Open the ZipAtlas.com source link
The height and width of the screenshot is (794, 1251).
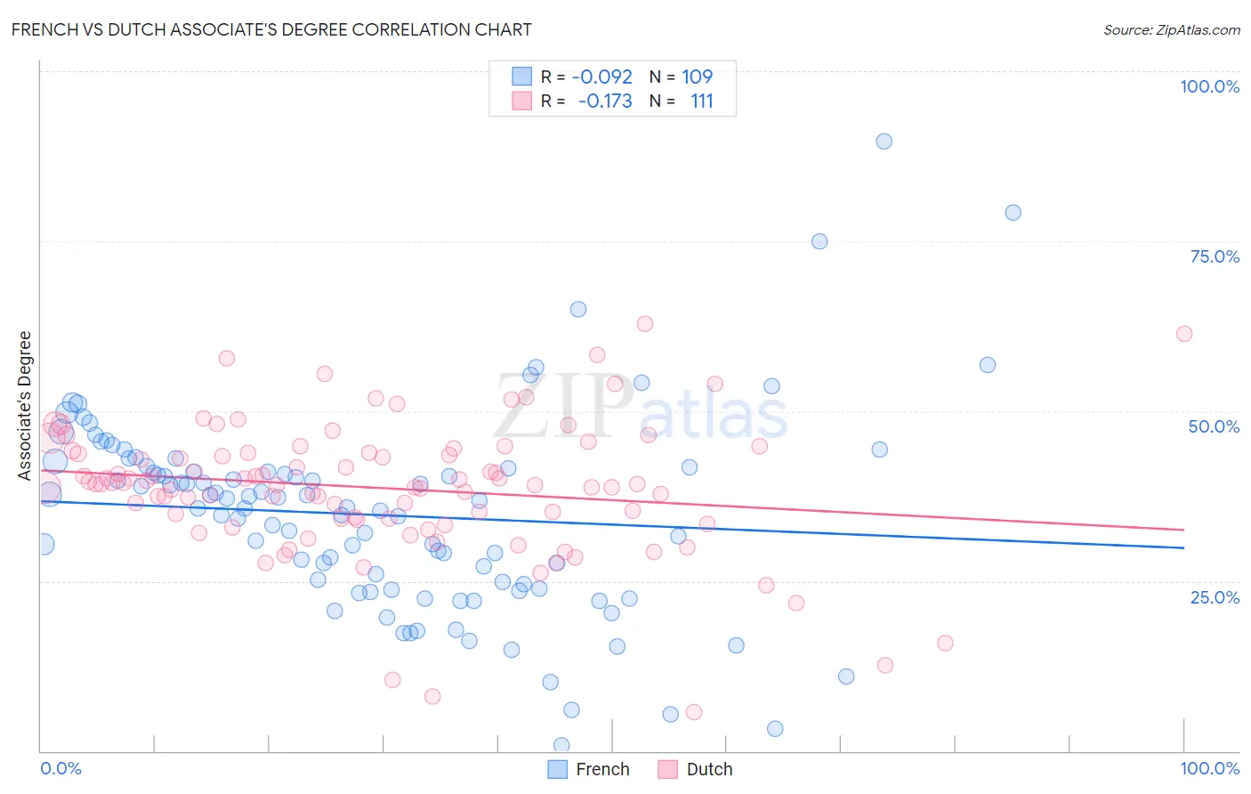point(1172,29)
